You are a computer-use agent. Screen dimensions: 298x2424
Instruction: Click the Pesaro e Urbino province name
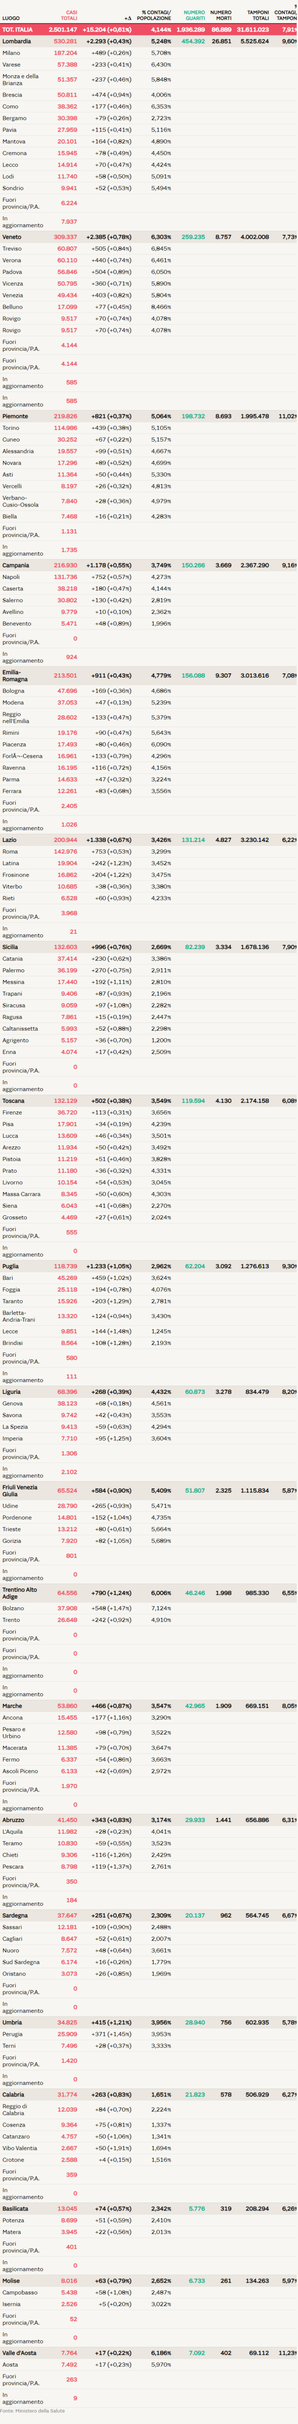click(14, 1732)
